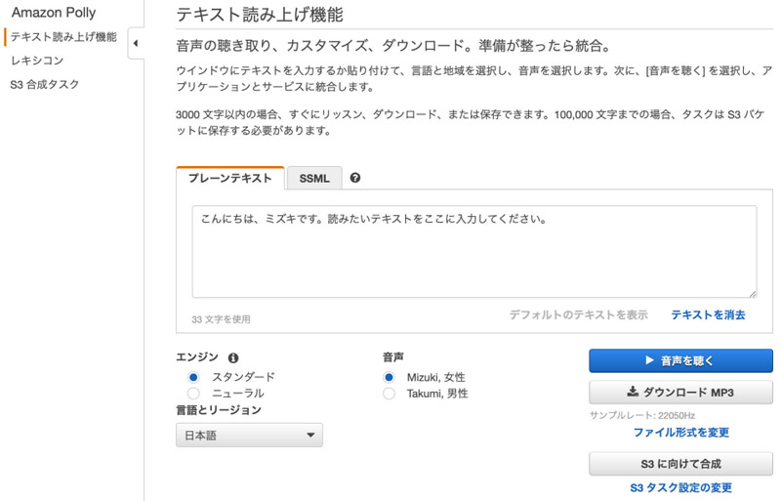Screen dimensions: 781x501
Task: Collapse the left sidebar with the arrow
Action: [x=135, y=43]
